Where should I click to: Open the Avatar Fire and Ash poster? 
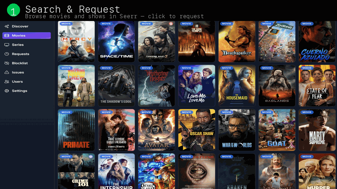click(x=157, y=130)
